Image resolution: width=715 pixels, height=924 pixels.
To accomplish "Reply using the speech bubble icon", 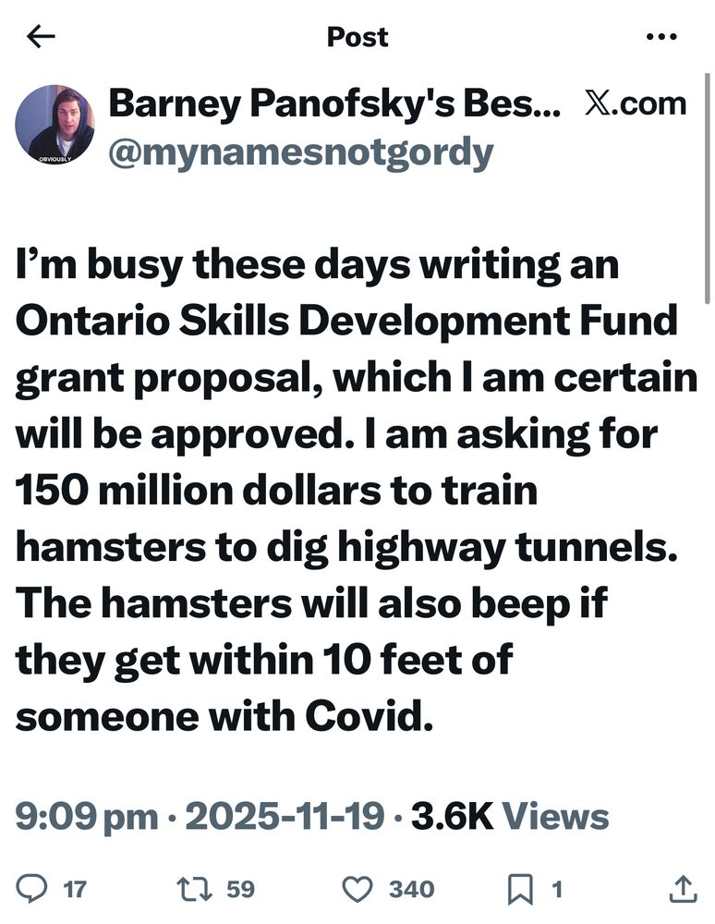I will click(34, 889).
